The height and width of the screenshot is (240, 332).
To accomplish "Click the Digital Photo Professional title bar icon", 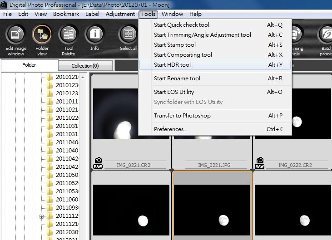I will (4, 5).
